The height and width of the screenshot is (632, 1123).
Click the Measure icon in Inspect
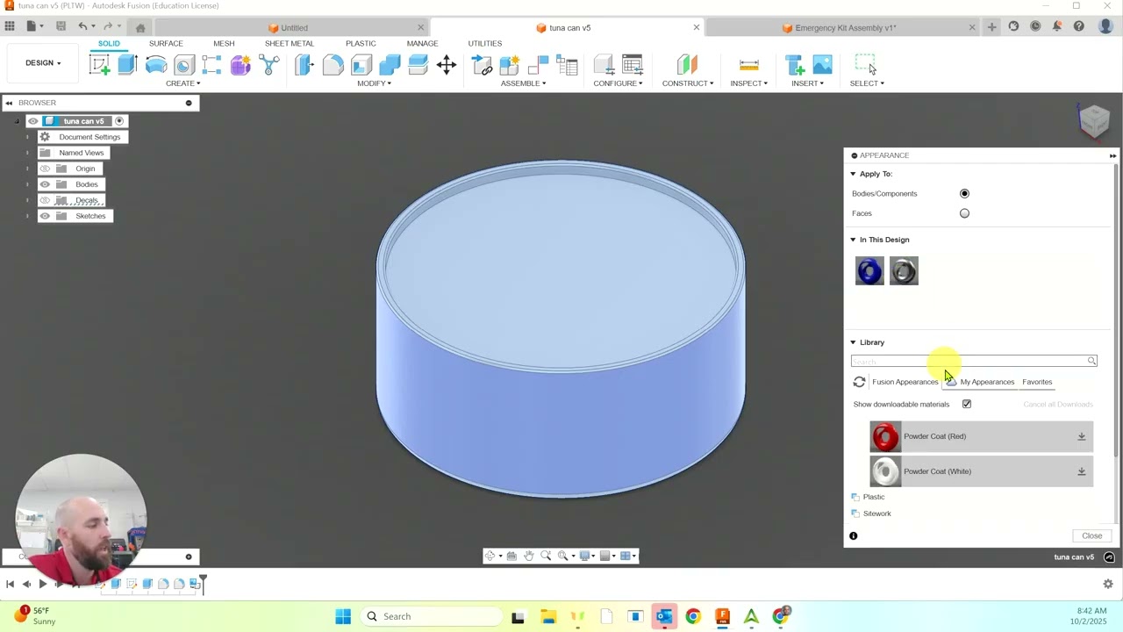[749, 64]
